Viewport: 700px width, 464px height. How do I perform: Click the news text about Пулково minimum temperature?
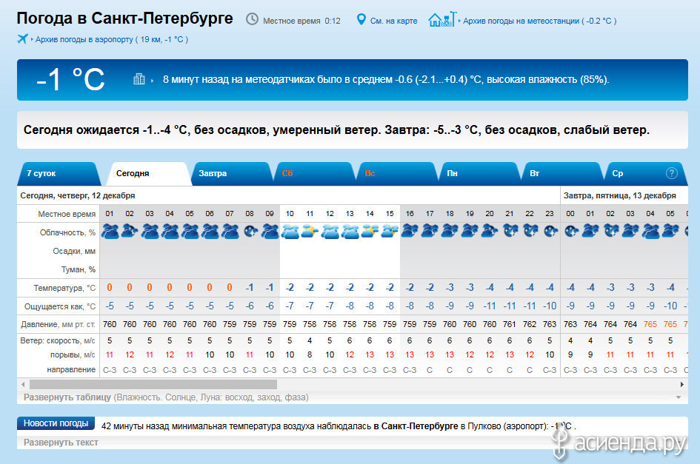339,426
